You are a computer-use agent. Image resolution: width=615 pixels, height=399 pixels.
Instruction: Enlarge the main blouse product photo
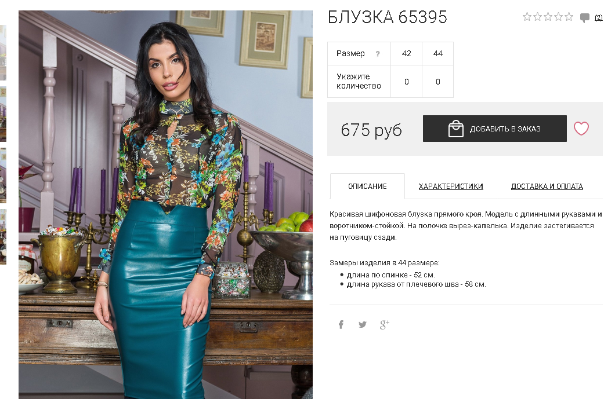165,204
